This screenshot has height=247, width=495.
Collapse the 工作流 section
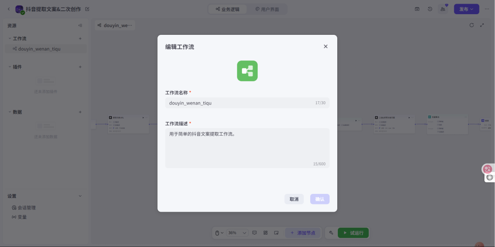pyautogui.click(x=10, y=38)
